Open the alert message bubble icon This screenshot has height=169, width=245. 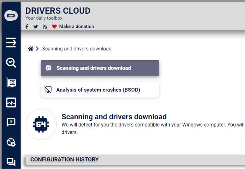11,122
